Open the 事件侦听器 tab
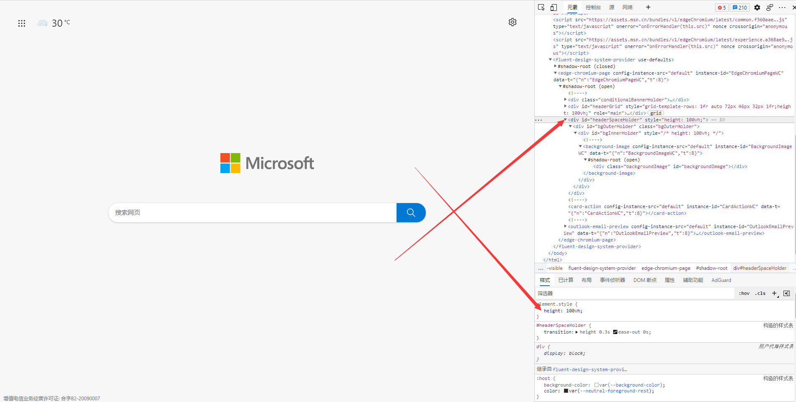The width and height of the screenshot is (796, 402). [613, 280]
